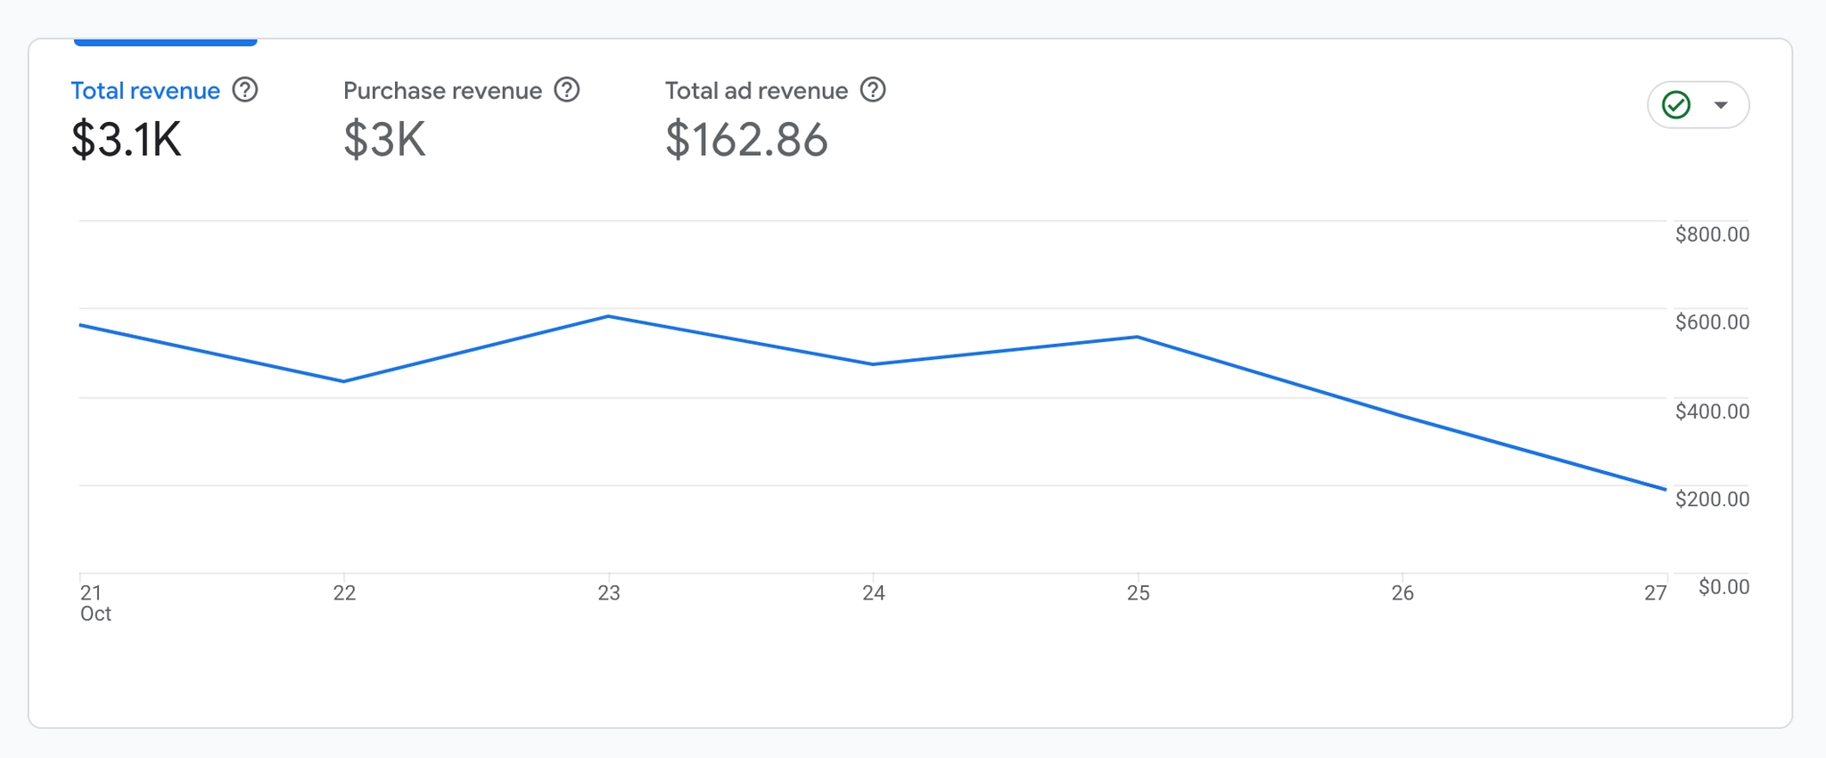Screen dimensions: 1826x758
Task: Show help tooltip for Total ad revenue
Action: (873, 90)
